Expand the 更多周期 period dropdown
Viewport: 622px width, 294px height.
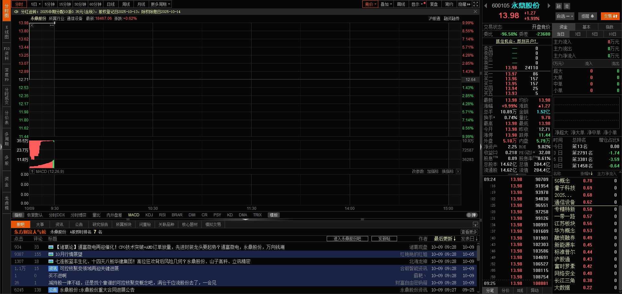(x=160, y=4)
